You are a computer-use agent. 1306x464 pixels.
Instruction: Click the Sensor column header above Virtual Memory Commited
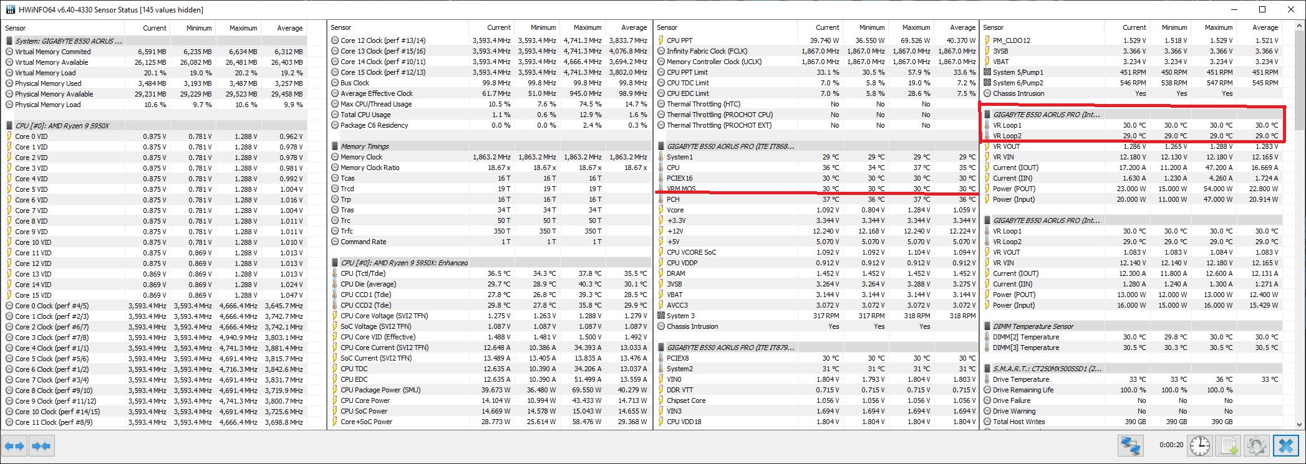pos(64,28)
